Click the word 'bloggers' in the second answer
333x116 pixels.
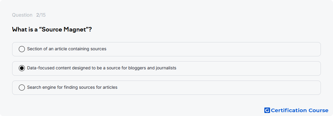point(136,68)
